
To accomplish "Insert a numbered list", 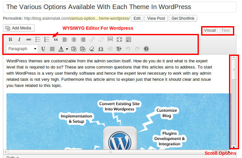I will (x=47, y=39).
